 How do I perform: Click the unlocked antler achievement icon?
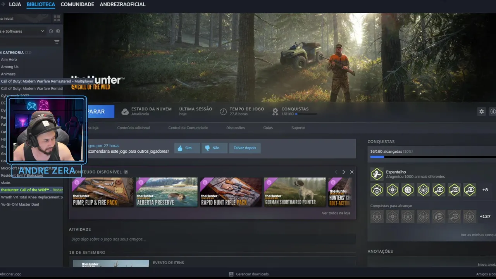pos(377,190)
